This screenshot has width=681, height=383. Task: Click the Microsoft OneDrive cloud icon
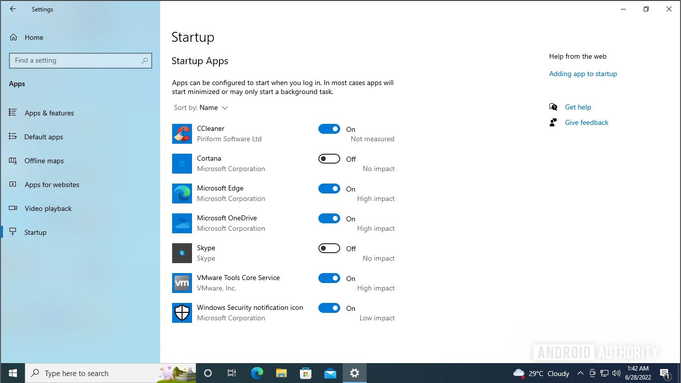coord(182,223)
